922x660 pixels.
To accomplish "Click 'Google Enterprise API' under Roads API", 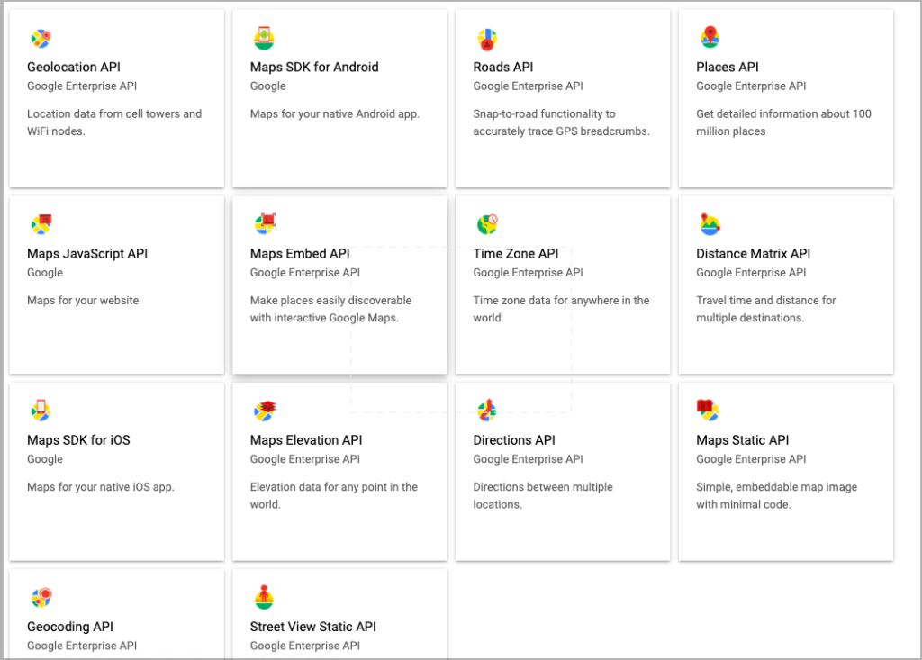I will click(x=528, y=86).
